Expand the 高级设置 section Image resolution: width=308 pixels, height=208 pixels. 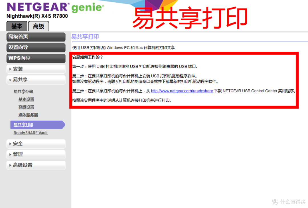tap(36, 165)
